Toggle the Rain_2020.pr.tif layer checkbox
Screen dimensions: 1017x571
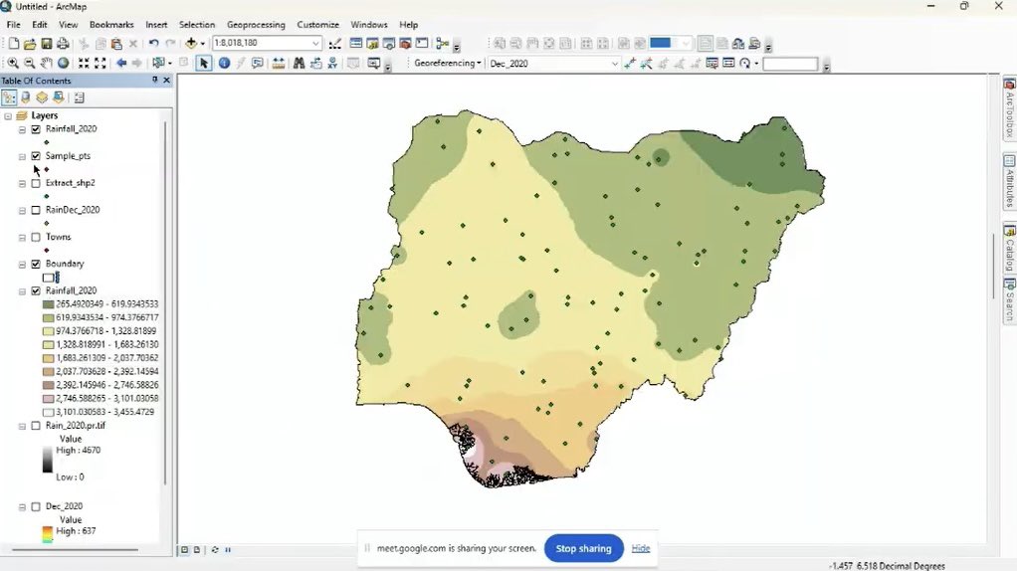(36, 426)
